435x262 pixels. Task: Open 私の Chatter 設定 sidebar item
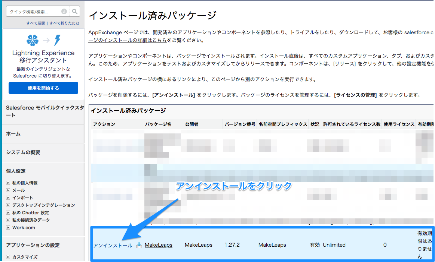(x=31, y=212)
